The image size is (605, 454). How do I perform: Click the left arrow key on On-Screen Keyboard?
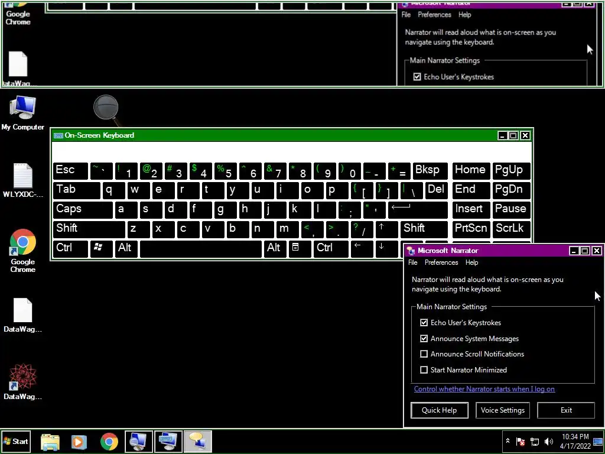tap(362, 248)
